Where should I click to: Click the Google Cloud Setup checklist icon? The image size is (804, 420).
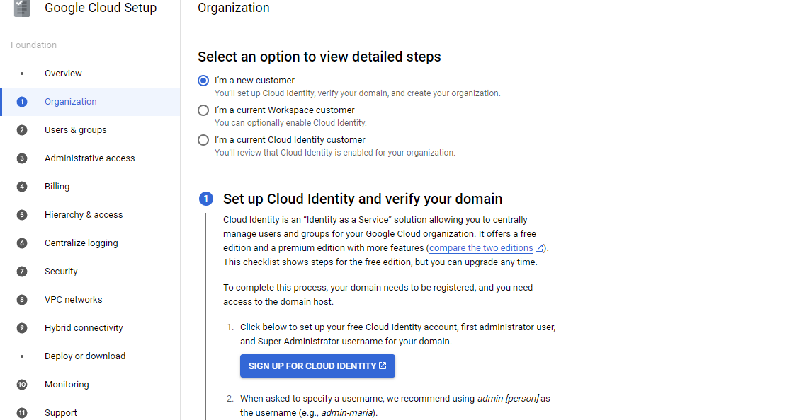coord(22,8)
